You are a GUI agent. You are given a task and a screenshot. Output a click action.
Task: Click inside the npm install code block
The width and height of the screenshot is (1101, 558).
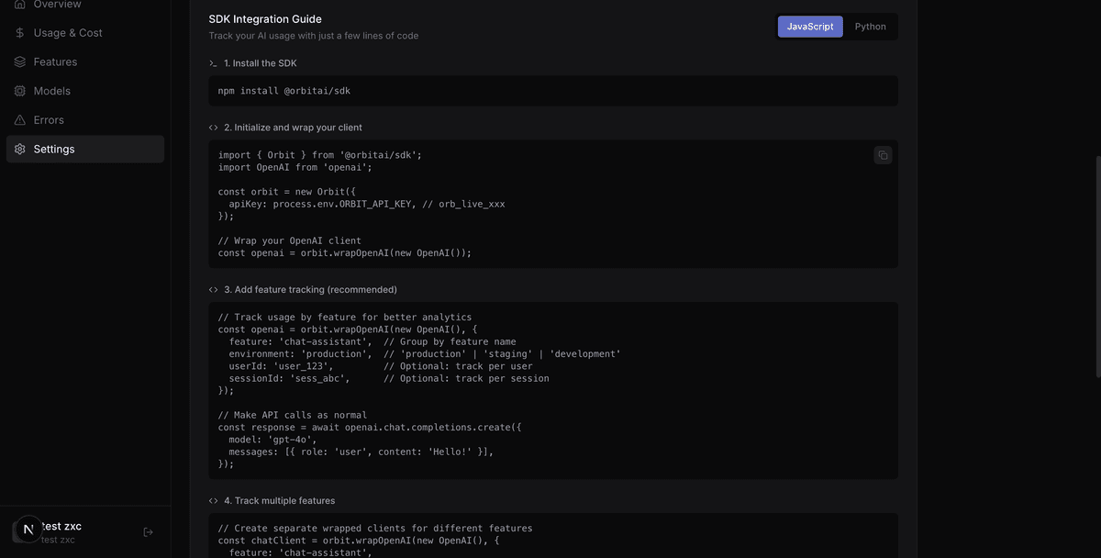(x=550, y=91)
